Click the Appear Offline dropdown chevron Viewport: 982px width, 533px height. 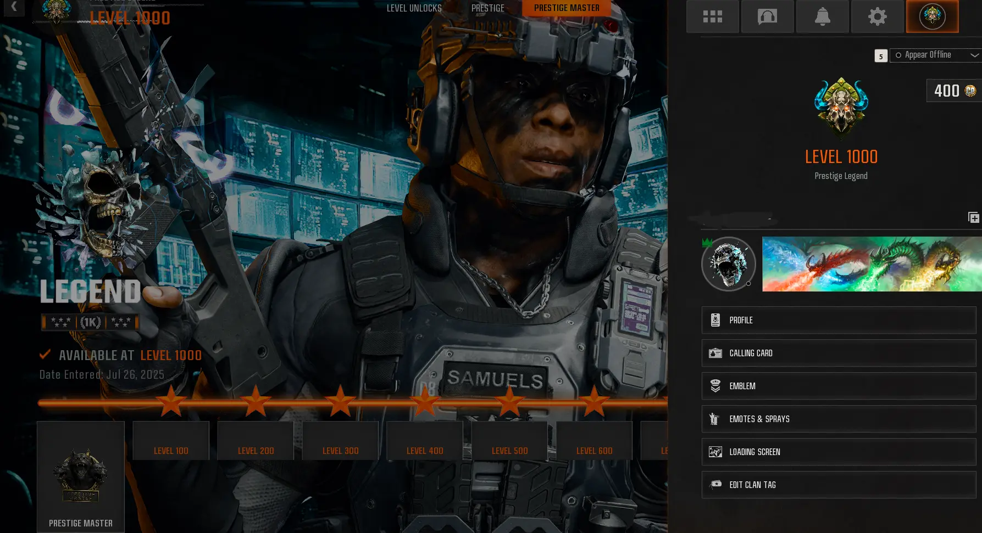click(x=974, y=55)
